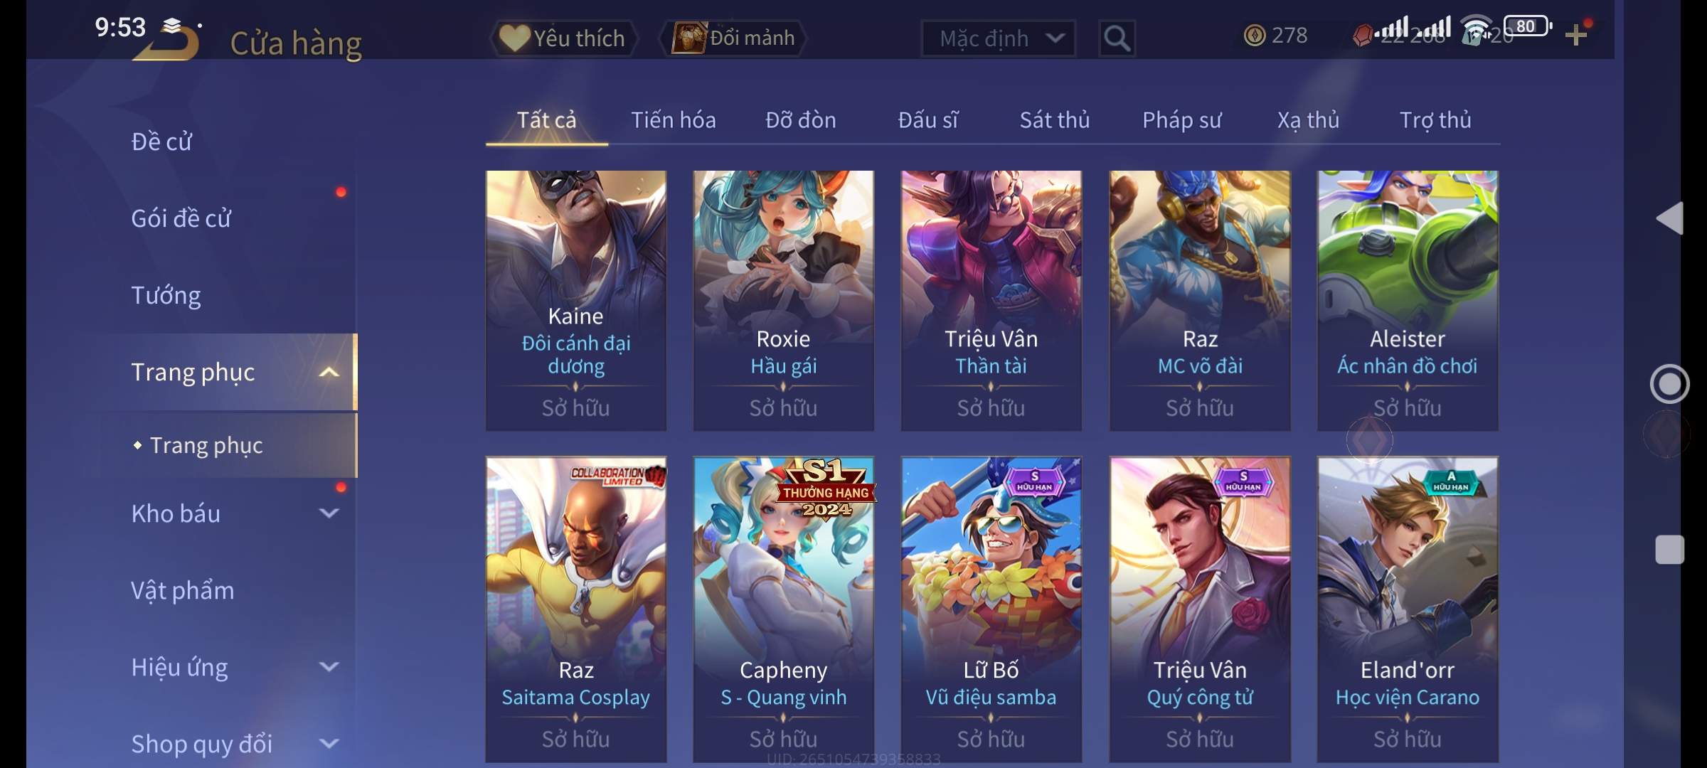
Task: Switch to the Sát thủ tab
Action: coord(1055,120)
